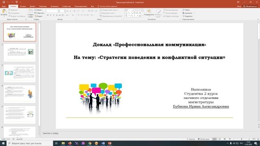Click the Redo icon
Screen dimensions: 260x146
[13, 2]
